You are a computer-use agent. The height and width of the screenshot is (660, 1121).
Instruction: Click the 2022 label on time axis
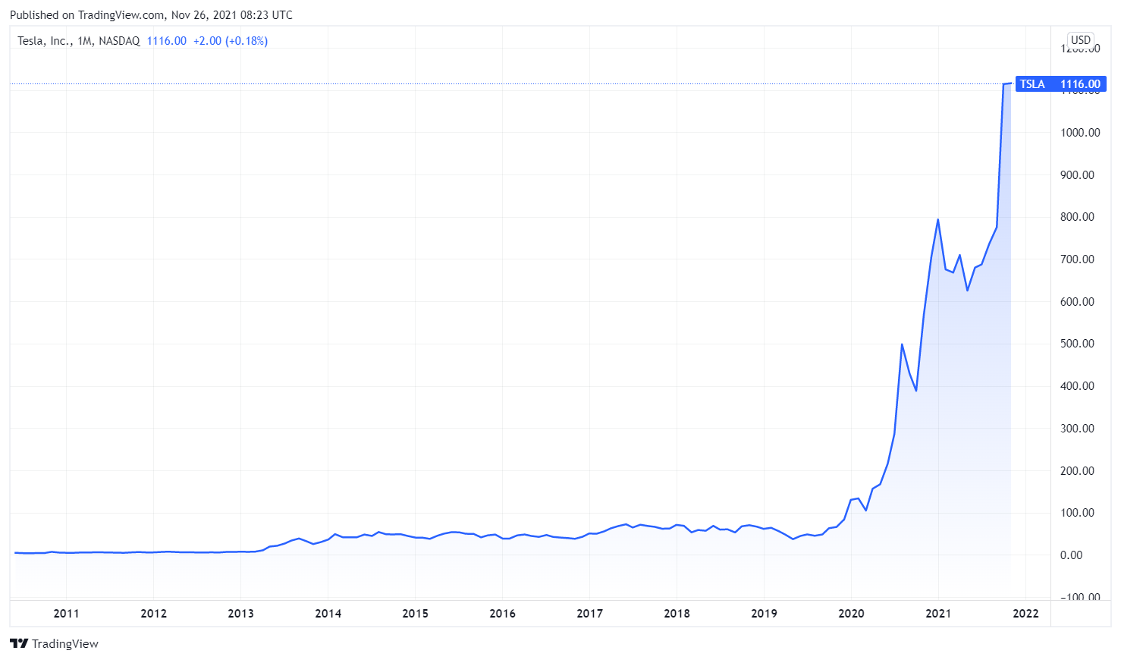click(1026, 614)
